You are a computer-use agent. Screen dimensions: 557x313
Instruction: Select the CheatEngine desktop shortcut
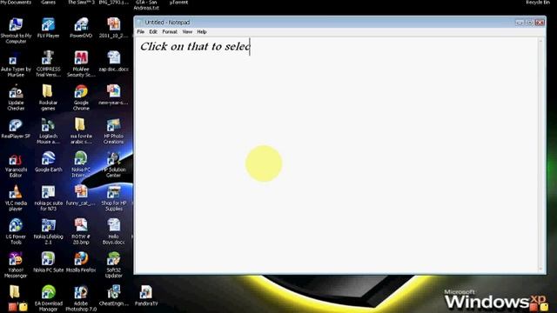114,292
